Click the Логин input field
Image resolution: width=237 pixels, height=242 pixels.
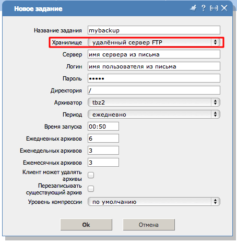[154, 66]
